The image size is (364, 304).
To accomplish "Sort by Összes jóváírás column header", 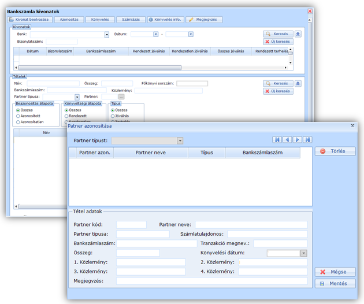I will click(x=231, y=51).
